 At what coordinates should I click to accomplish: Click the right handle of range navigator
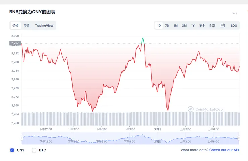[239, 138]
